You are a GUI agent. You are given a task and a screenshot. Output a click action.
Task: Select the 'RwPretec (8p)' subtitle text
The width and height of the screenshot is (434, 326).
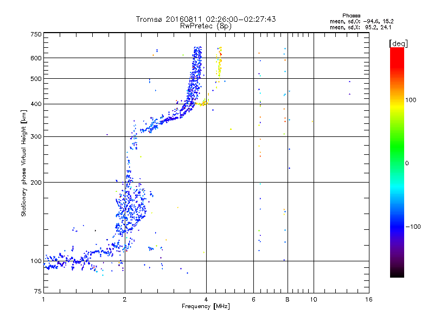click(x=206, y=26)
